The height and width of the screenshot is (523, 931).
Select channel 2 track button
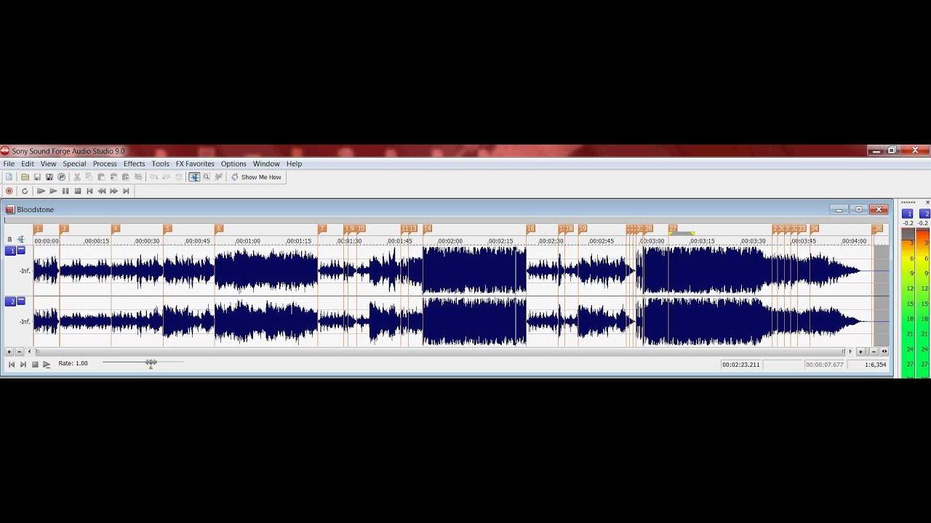11,301
